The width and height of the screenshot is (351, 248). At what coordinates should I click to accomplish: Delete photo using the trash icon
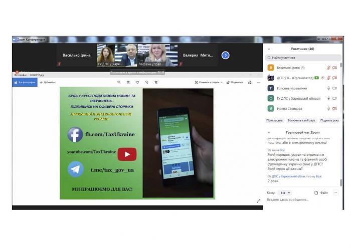pos(128,82)
